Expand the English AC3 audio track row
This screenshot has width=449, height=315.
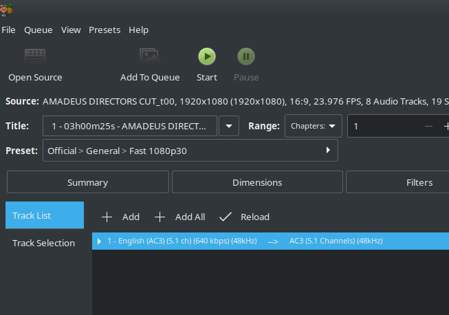[x=99, y=241]
